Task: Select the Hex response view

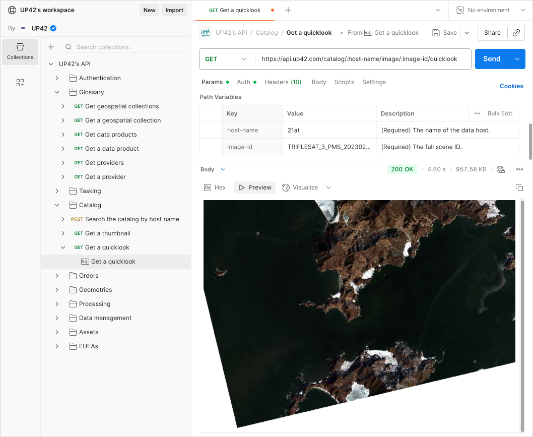Action: pos(215,188)
